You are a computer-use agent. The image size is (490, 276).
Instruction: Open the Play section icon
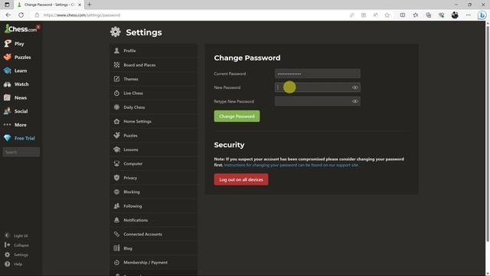[8, 44]
